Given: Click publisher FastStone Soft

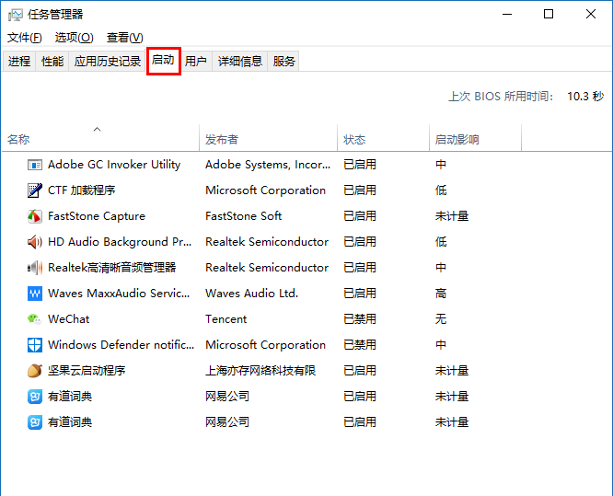Looking at the screenshot, I should (244, 216).
